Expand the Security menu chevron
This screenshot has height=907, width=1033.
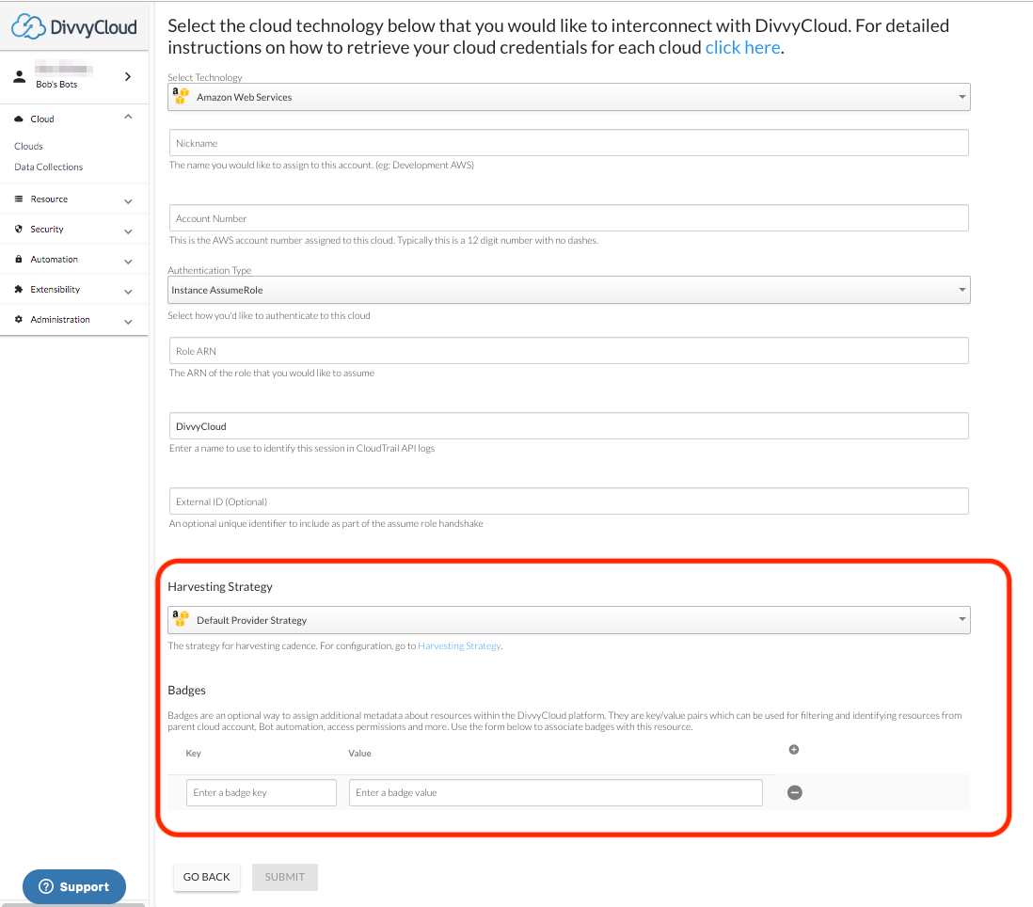coord(128,231)
